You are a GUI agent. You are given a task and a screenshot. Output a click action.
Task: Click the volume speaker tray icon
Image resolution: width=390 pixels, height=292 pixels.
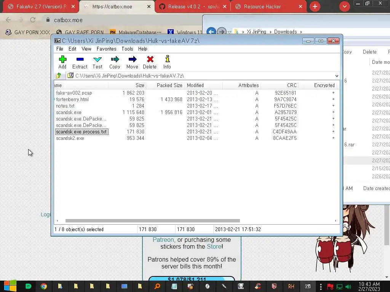(x=348, y=287)
